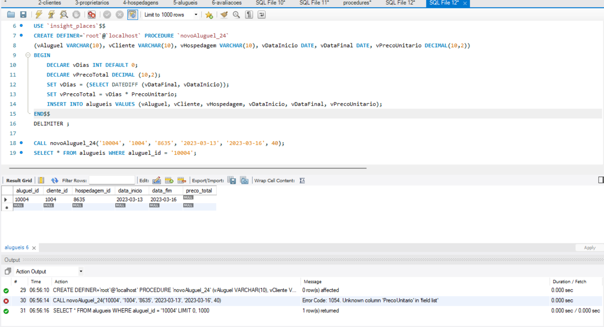The height and width of the screenshot is (327, 604).
Task: Select output row 31 SELECT statement
Action: (x=302, y=311)
